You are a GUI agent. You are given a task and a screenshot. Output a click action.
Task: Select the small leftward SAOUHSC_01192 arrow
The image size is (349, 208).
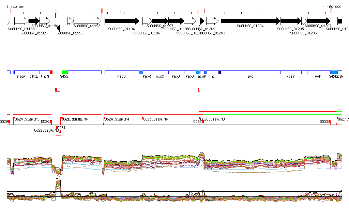pyautogui.click(x=58, y=28)
